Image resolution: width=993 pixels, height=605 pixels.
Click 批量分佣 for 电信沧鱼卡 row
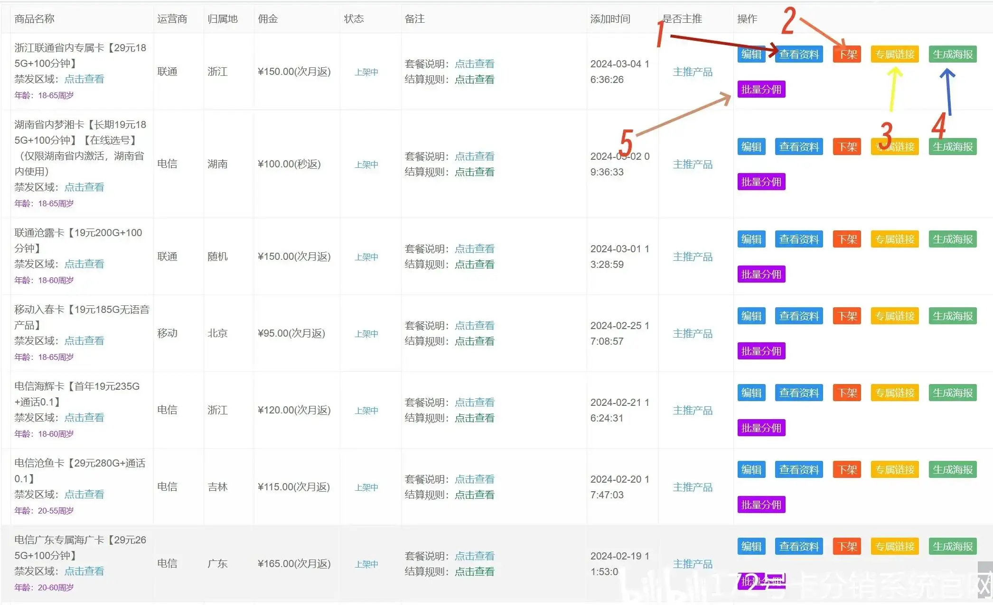(x=761, y=504)
